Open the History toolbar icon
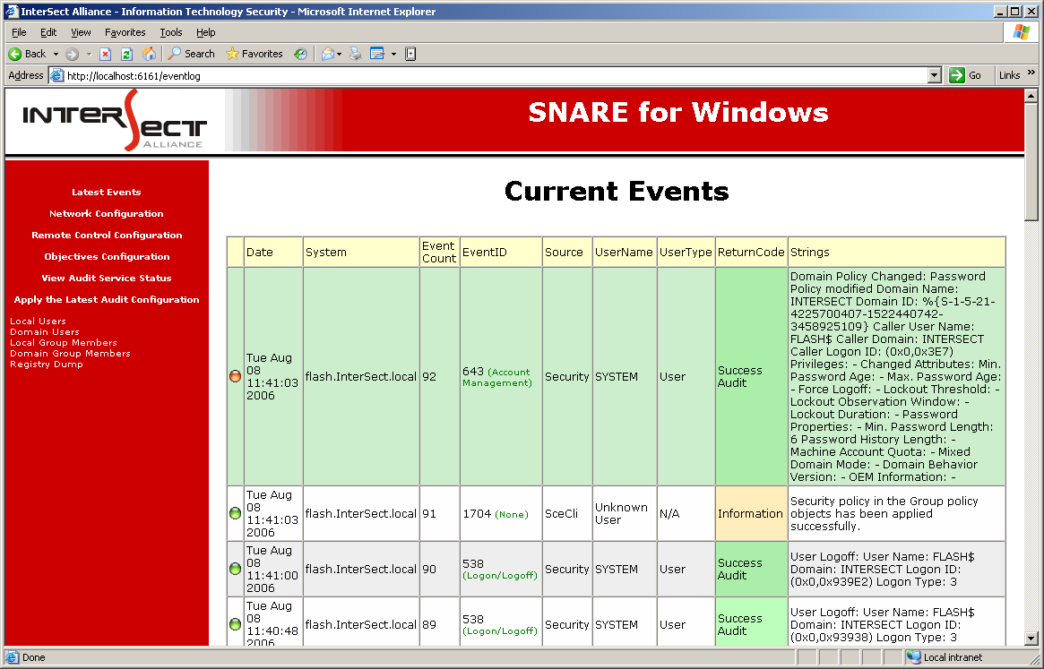 point(300,54)
